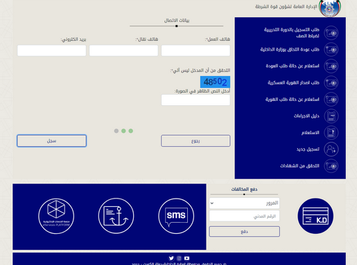Click the Instagram icon in footer
357x265 pixels.
(x=179, y=258)
